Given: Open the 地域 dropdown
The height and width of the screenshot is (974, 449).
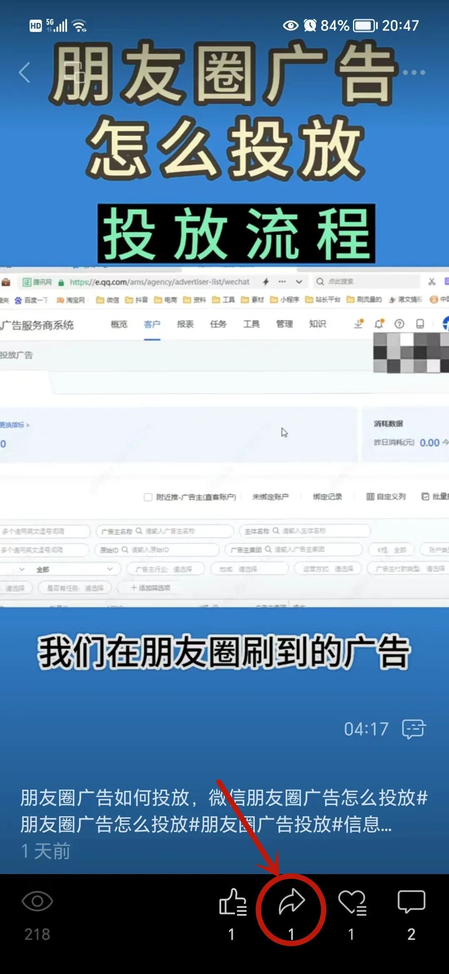Looking at the screenshot, I should (x=249, y=569).
